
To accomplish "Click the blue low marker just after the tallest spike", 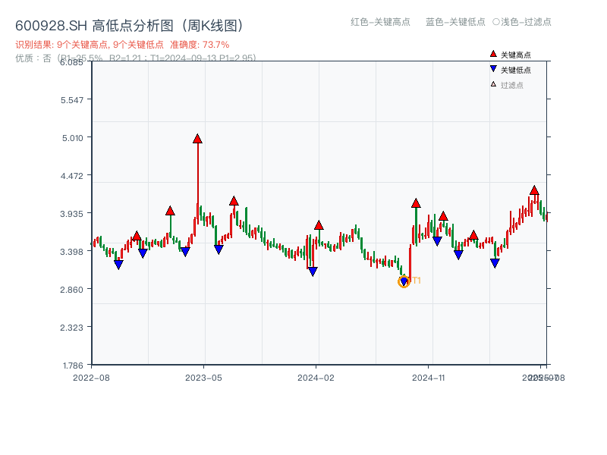I will pyautogui.click(x=219, y=249).
